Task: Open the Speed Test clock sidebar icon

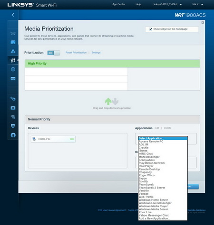Action: coord(13,69)
